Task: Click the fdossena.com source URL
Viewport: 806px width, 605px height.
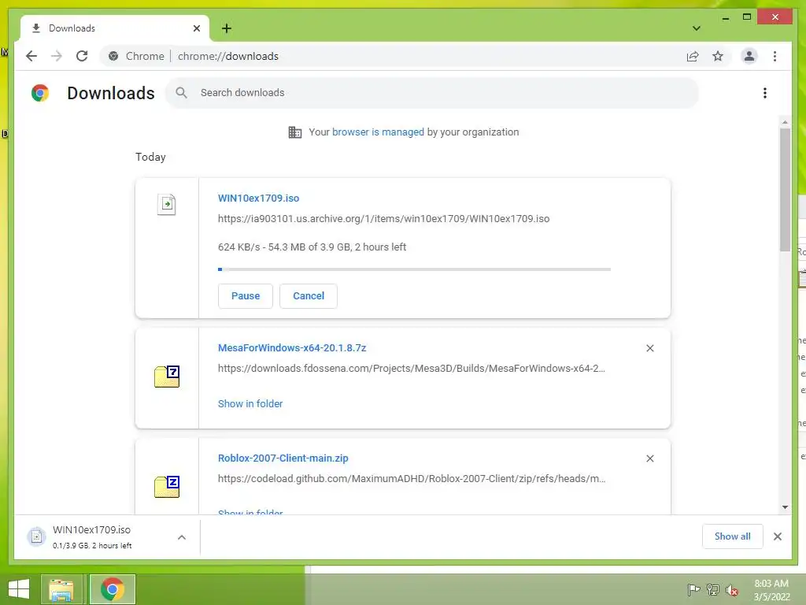Action: pos(411,369)
